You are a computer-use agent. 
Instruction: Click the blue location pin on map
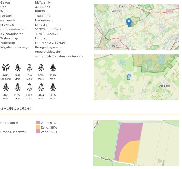click(x=129, y=22)
